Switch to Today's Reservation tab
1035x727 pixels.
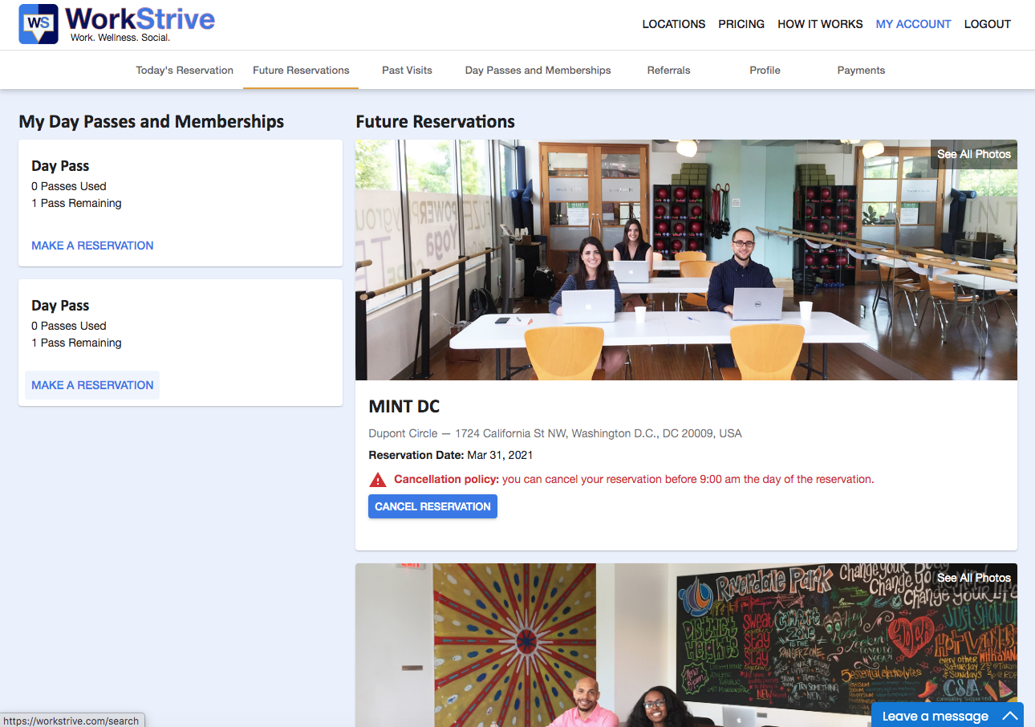coord(185,70)
